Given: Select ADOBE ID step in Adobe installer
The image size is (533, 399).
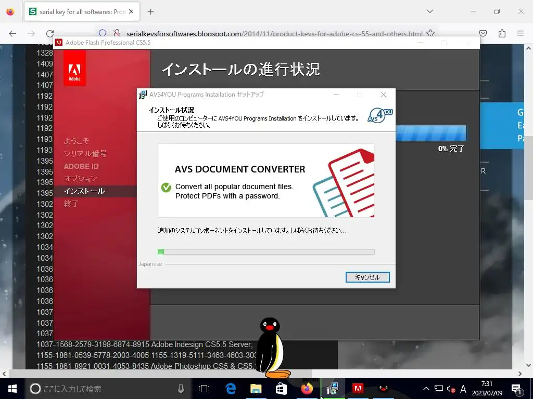Looking at the screenshot, I should click(x=81, y=166).
